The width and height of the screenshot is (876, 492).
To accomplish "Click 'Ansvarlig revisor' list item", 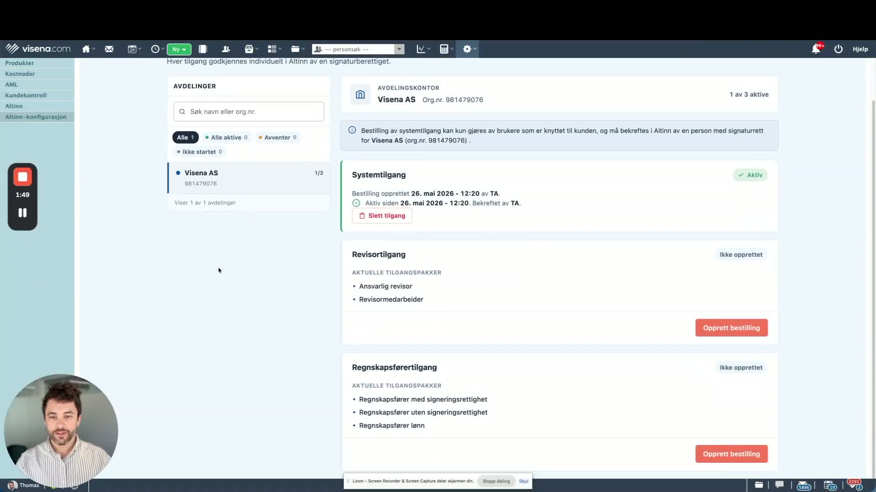I will (386, 286).
